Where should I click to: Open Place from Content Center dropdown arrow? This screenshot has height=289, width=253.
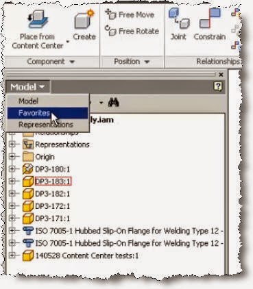68,42
